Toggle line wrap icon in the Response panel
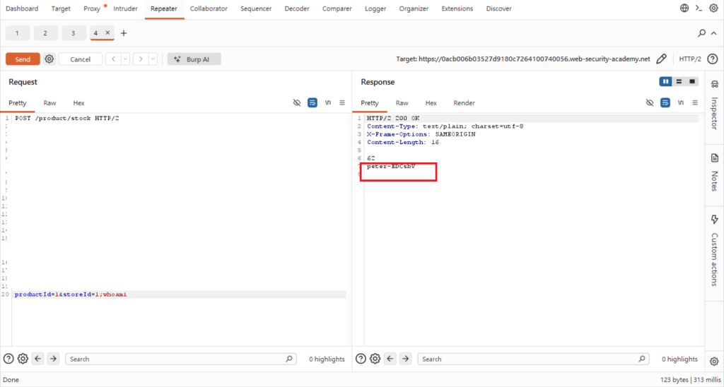 (x=665, y=102)
